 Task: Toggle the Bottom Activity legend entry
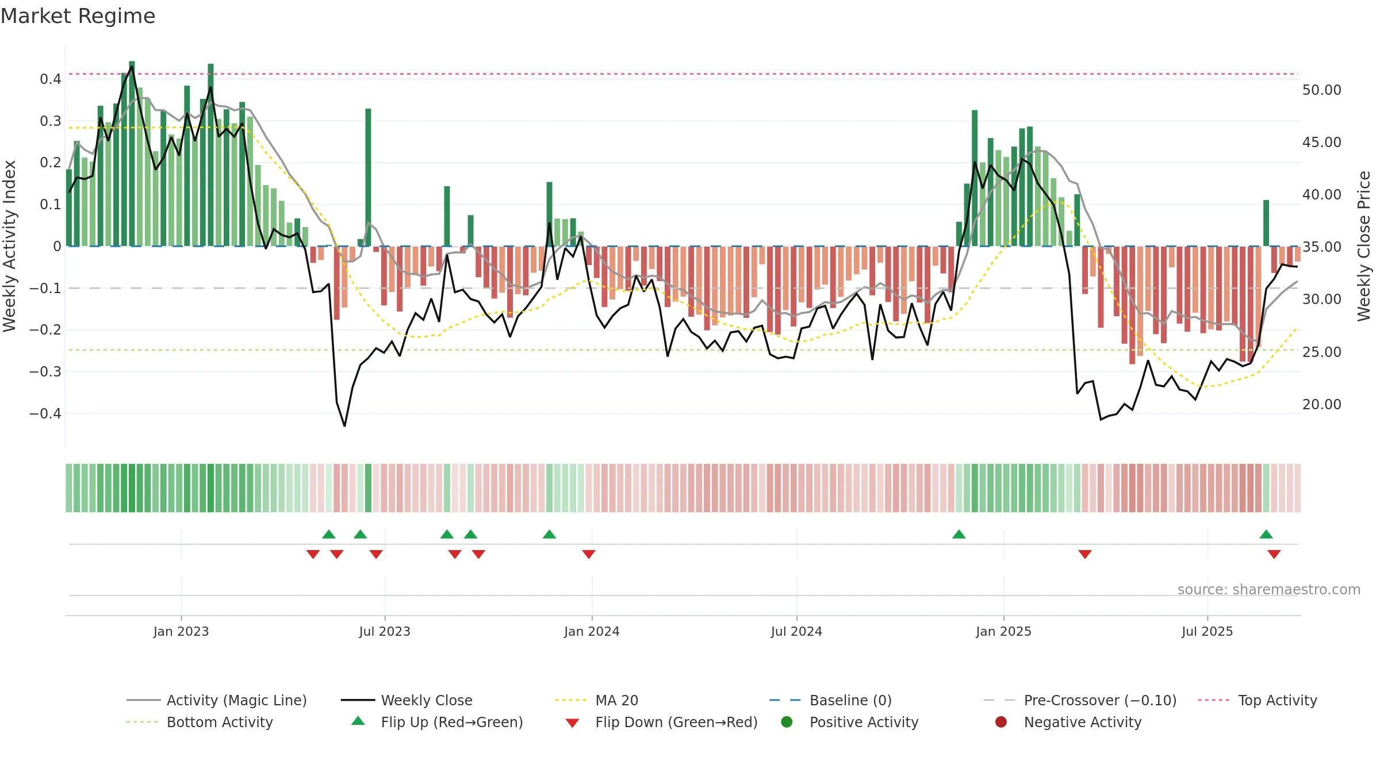click(200, 722)
